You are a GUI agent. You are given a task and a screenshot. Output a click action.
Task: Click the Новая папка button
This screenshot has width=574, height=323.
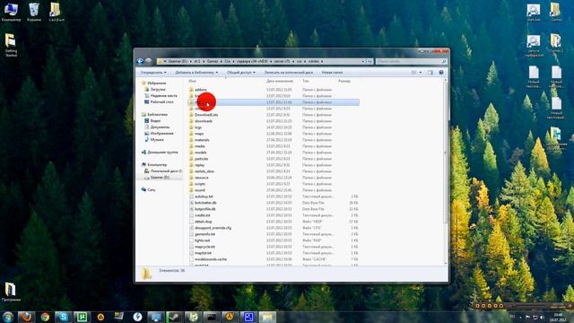pyautogui.click(x=332, y=73)
